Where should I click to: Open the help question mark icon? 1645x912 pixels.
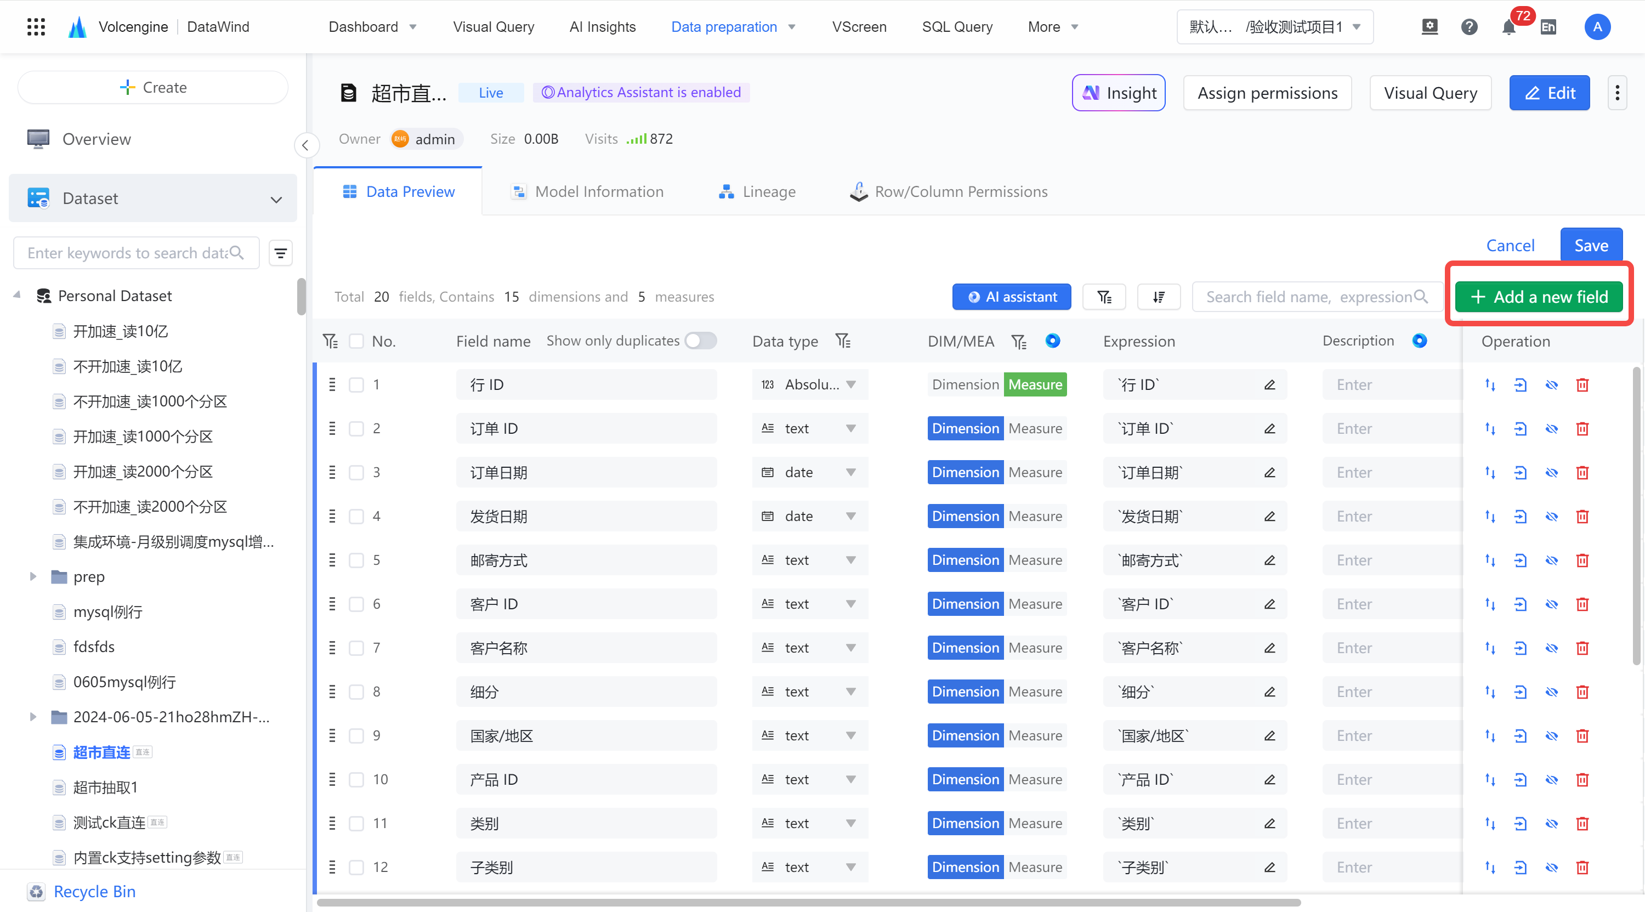click(1469, 27)
